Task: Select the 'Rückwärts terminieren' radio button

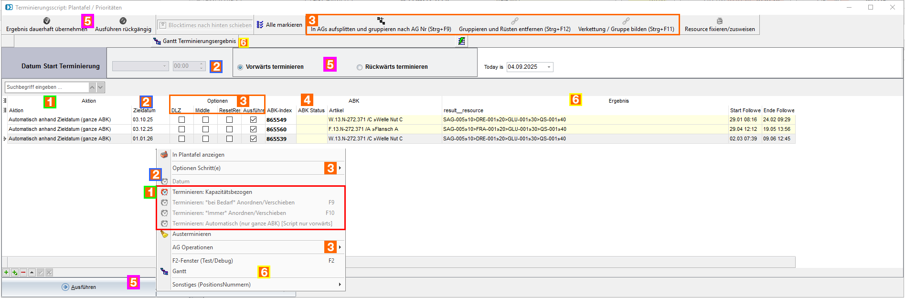Action: [x=360, y=67]
